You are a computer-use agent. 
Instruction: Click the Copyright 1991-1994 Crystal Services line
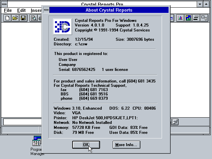click(112, 30)
